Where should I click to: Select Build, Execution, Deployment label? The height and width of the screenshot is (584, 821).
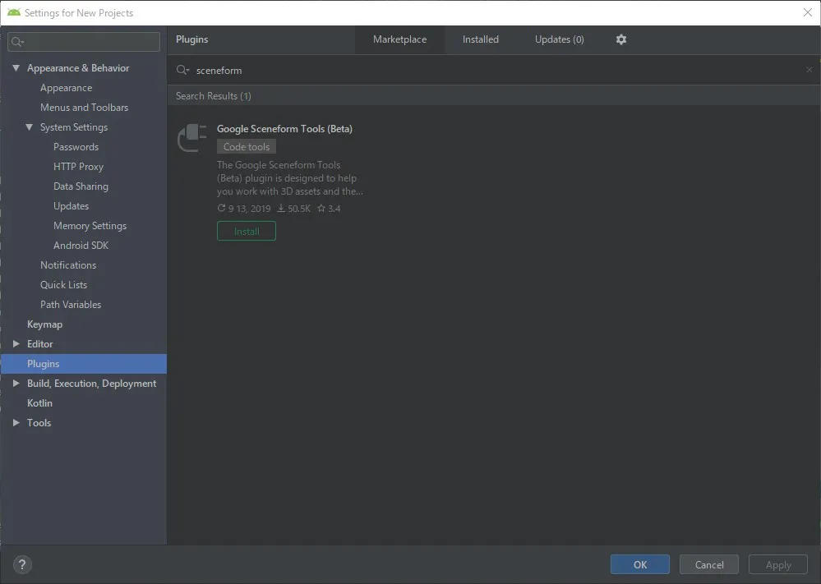(x=91, y=384)
